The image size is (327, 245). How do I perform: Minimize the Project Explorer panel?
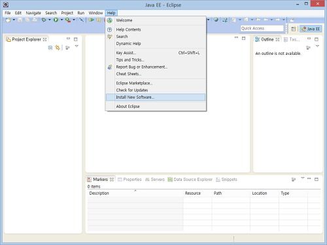(x=68, y=39)
